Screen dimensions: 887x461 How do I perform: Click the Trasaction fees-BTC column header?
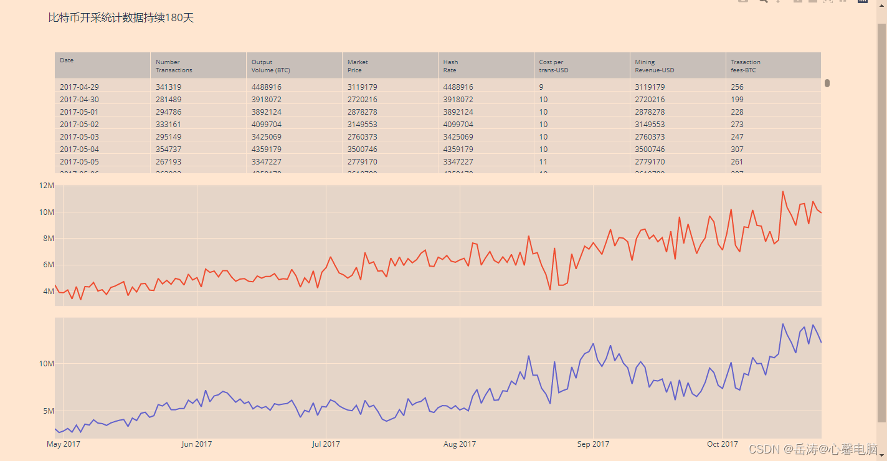pyautogui.click(x=773, y=65)
